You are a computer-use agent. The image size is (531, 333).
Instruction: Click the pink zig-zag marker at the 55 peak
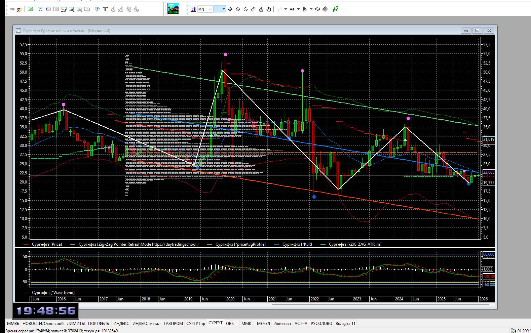tap(225, 54)
